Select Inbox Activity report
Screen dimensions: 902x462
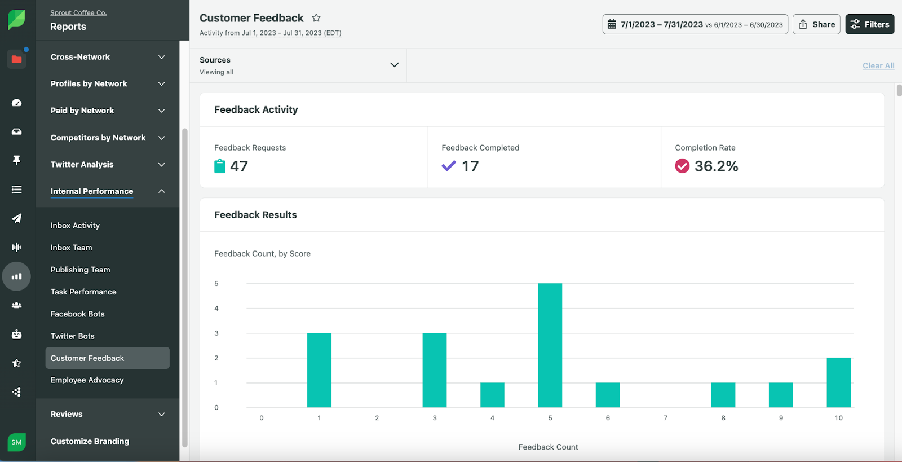(75, 226)
